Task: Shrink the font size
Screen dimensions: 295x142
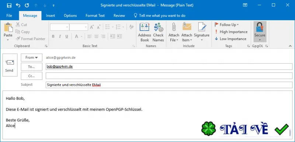Action: coord(99,27)
